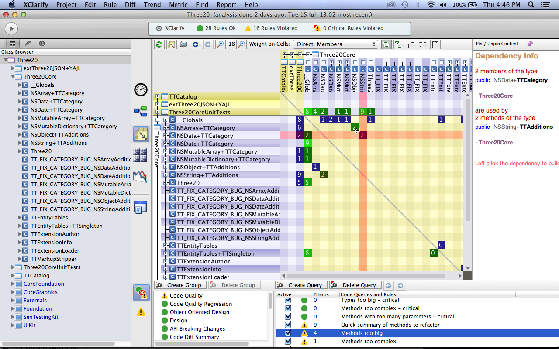Toggle the second green hierarchy display button
The width and height of the screenshot is (559, 349).
(398, 44)
